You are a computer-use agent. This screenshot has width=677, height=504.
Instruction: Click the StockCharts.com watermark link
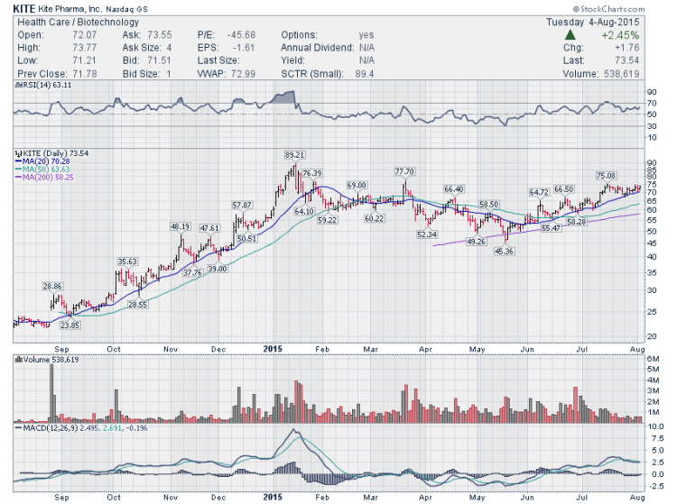[x=608, y=9]
